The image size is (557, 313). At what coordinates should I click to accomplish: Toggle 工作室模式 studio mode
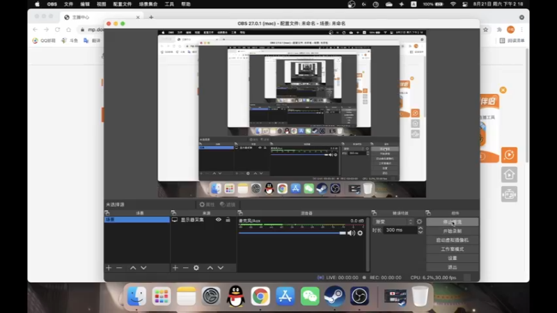452,249
